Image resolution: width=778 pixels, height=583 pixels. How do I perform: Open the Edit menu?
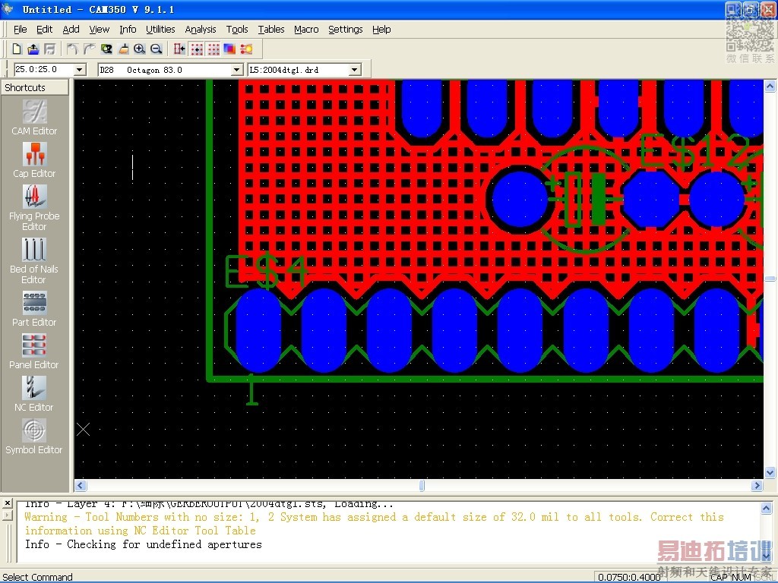tap(44, 30)
